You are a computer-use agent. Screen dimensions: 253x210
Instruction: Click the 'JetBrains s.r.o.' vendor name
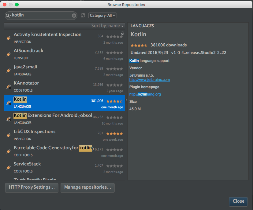pos(142,75)
